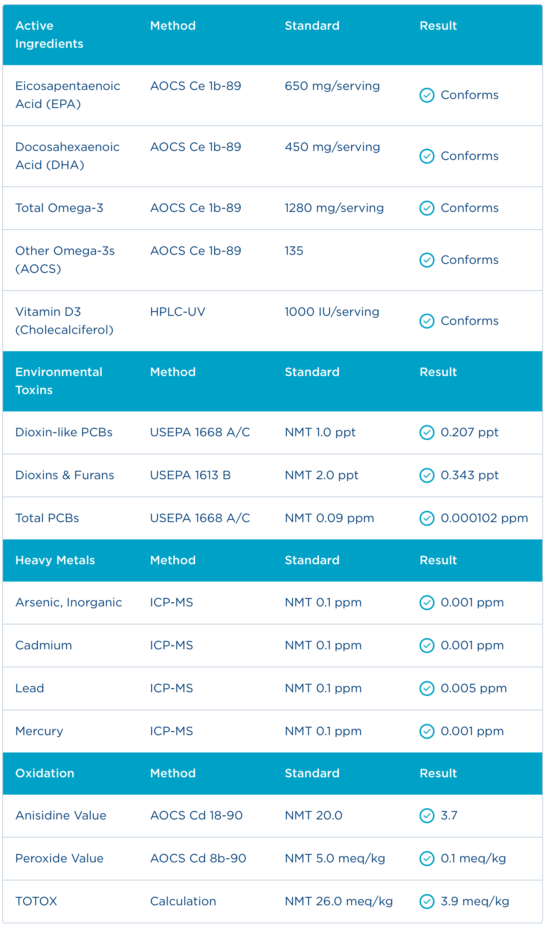The image size is (546, 926).
Task: Click the checkmark icon in the DHA row
Action: click(427, 156)
